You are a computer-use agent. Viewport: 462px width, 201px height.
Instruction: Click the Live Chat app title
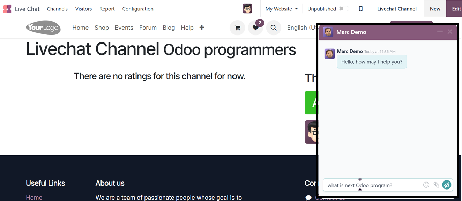[27, 9]
